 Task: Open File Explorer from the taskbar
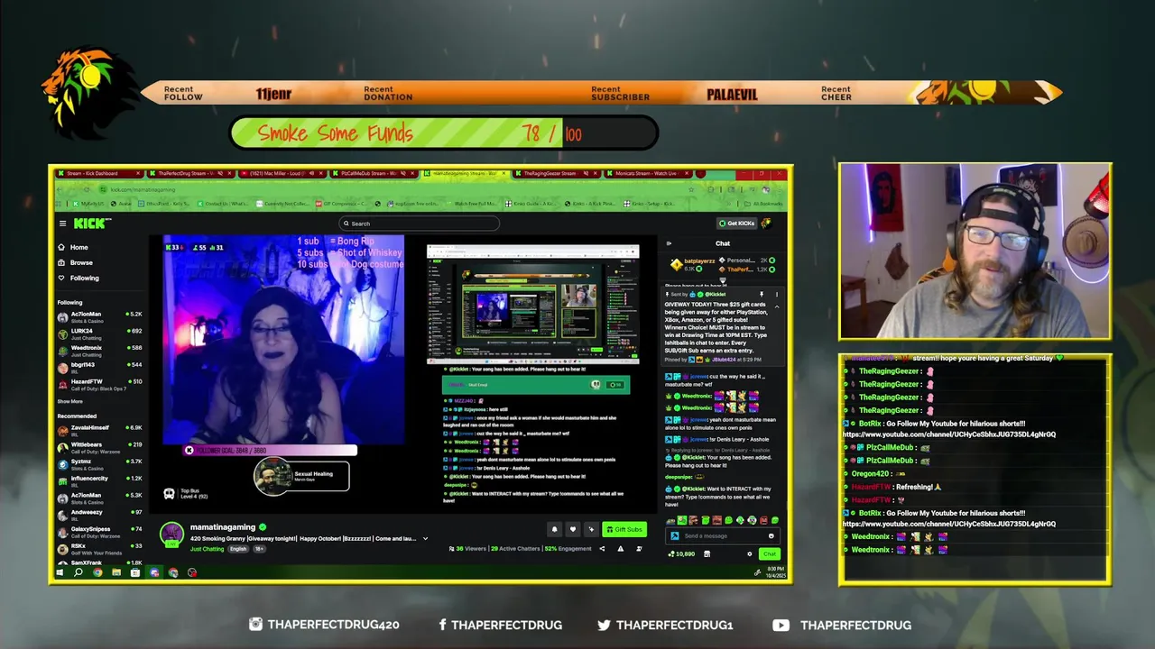pyautogui.click(x=116, y=571)
